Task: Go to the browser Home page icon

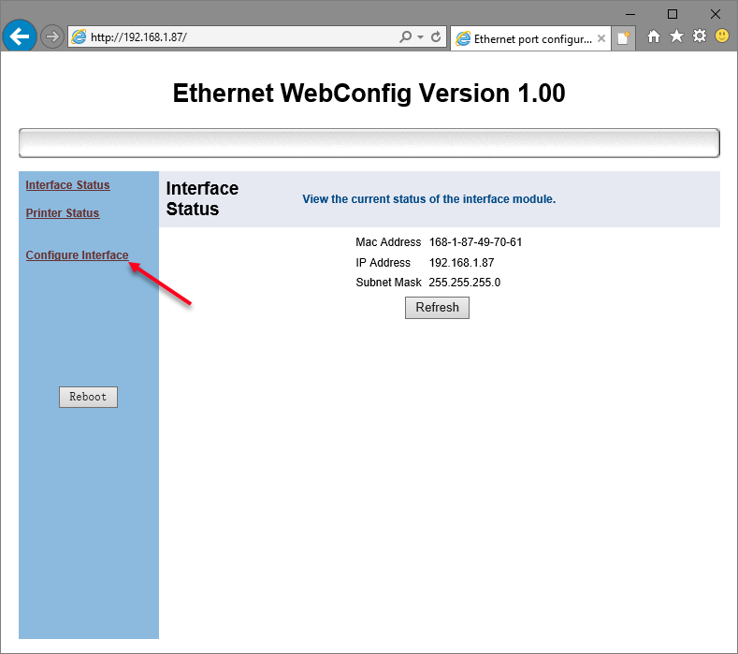Action: tap(654, 36)
